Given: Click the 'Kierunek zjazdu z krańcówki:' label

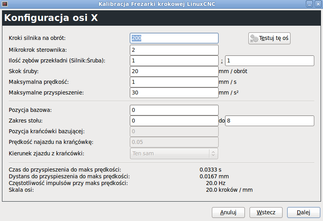Looking at the screenshot, I should coord(46,153).
